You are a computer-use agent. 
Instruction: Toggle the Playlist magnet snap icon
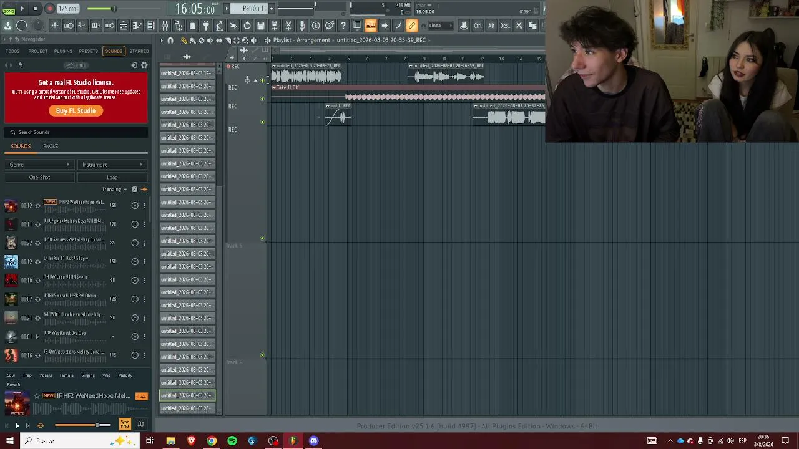[170, 41]
